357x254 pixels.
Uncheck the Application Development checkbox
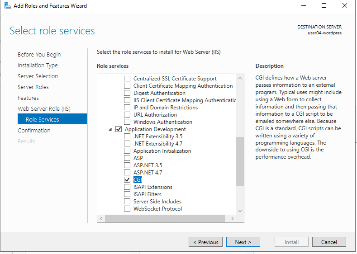[x=119, y=129]
